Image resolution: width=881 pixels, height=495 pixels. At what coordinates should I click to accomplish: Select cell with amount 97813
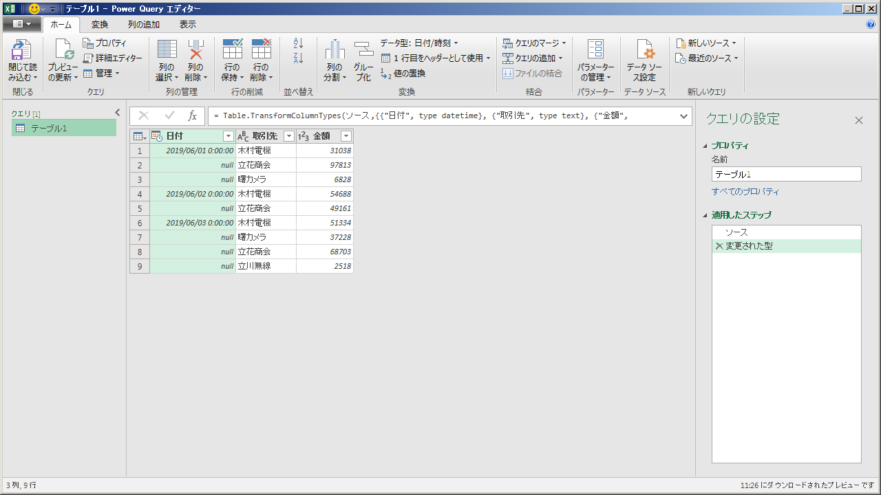point(325,165)
